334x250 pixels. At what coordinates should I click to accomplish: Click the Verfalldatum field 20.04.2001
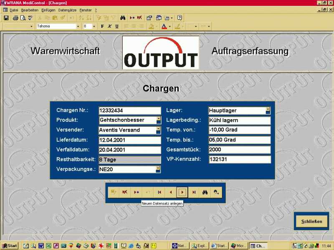pyautogui.click(x=130, y=150)
